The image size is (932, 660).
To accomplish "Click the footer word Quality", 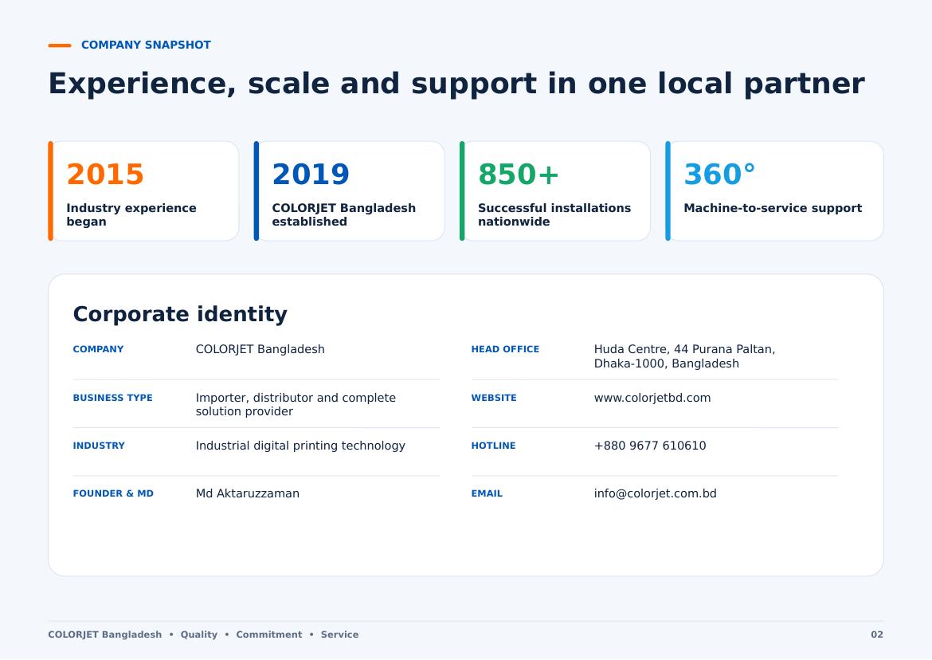I will (199, 635).
